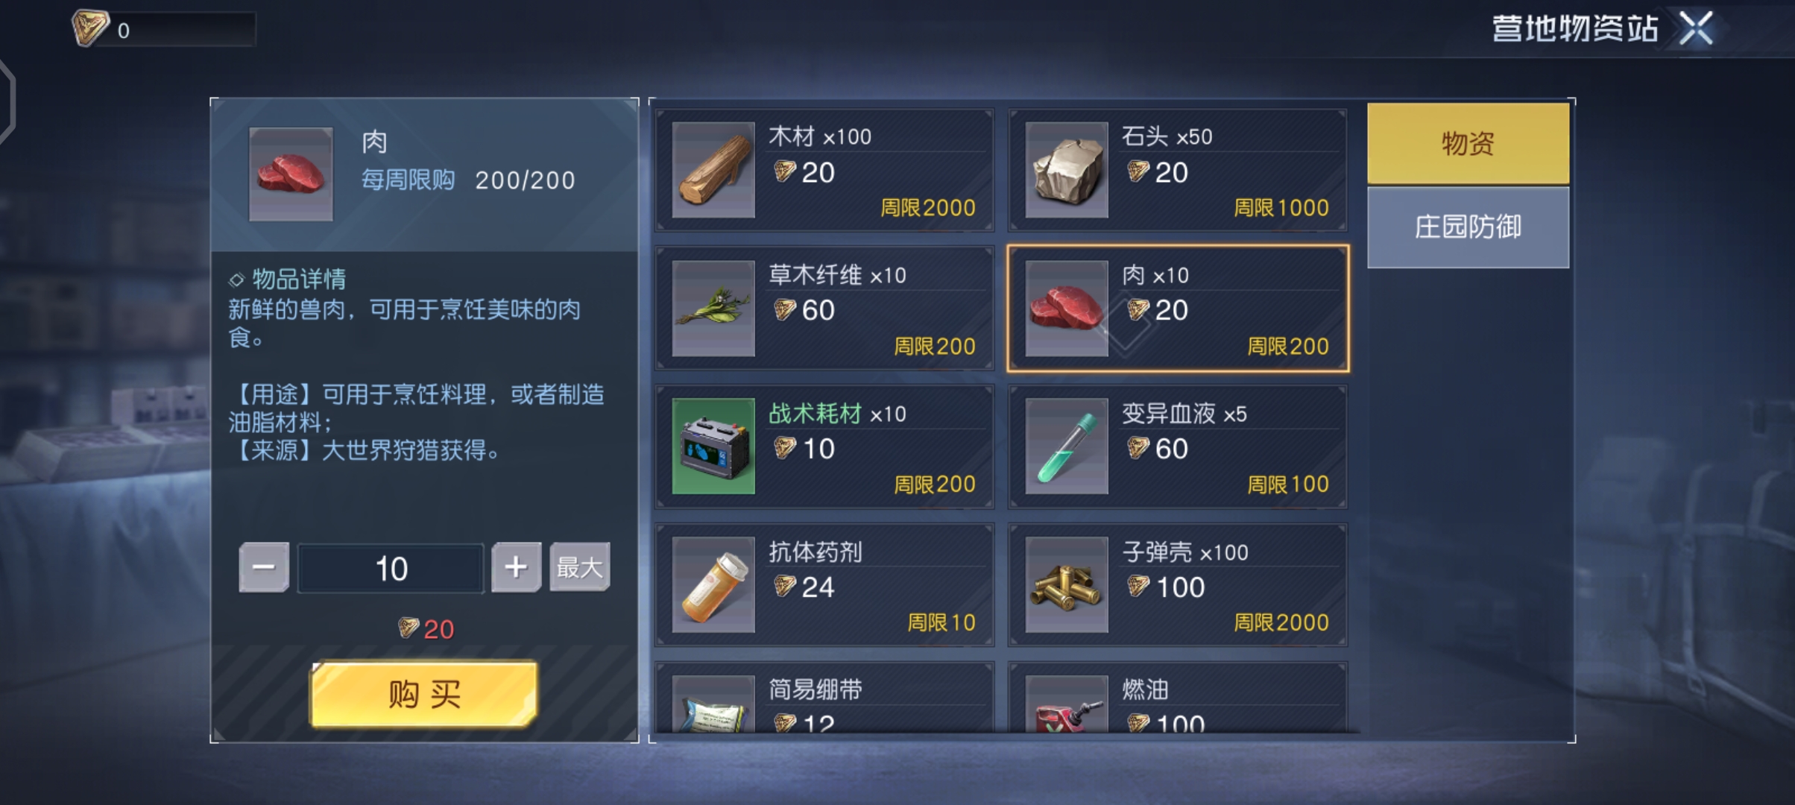Increase purchase quantity with plus button
Viewport: 1795px width, 805px height.
click(x=516, y=567)
